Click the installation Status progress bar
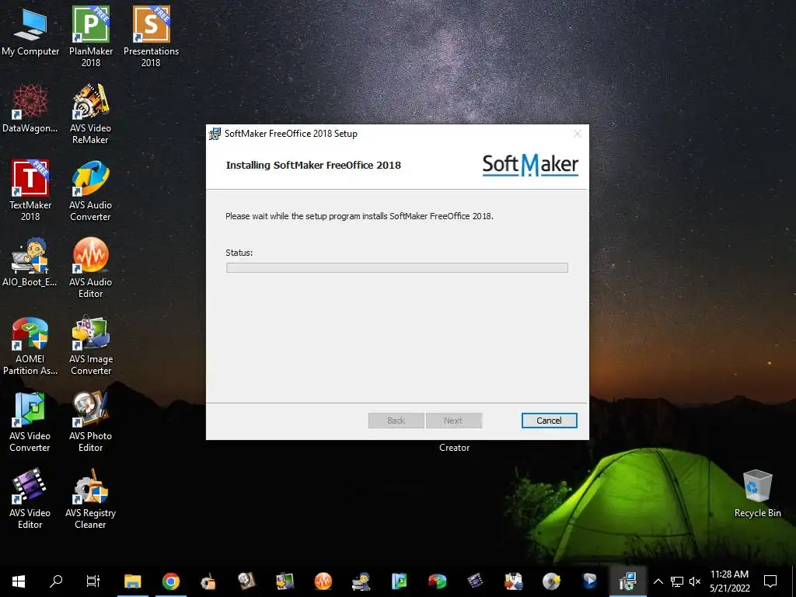 click(x=397, y=267)
